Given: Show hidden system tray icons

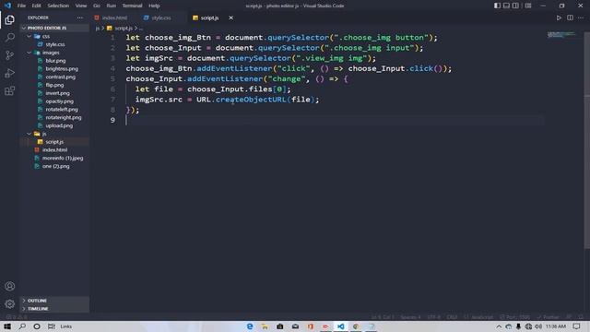Looking at the screenshot, I should pyautogui.click(x=499, y=326).
